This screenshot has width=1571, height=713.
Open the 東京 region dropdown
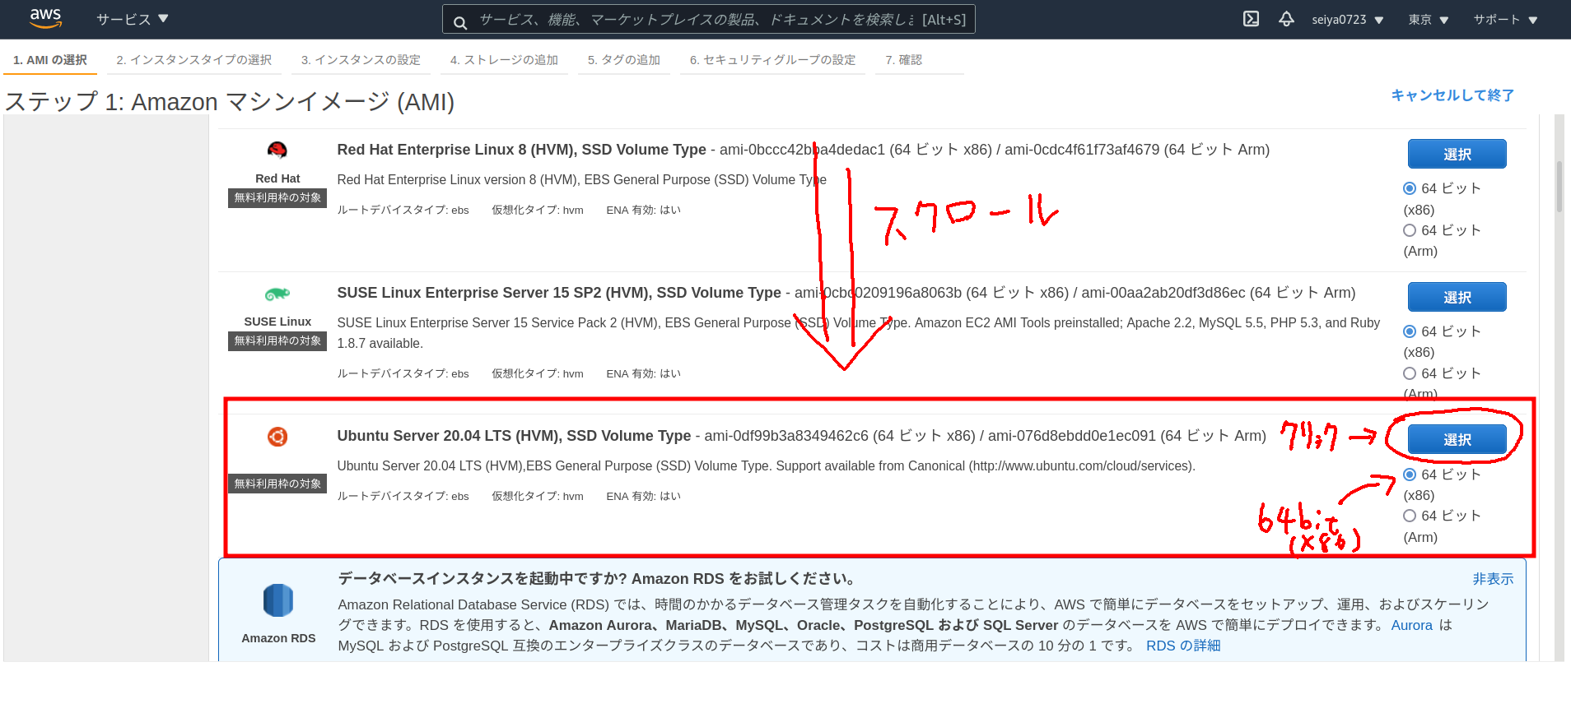(x=1429, y=20)
